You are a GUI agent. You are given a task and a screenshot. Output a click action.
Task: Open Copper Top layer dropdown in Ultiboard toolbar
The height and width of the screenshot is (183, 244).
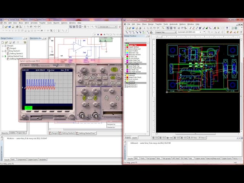[x=175, y=32]
